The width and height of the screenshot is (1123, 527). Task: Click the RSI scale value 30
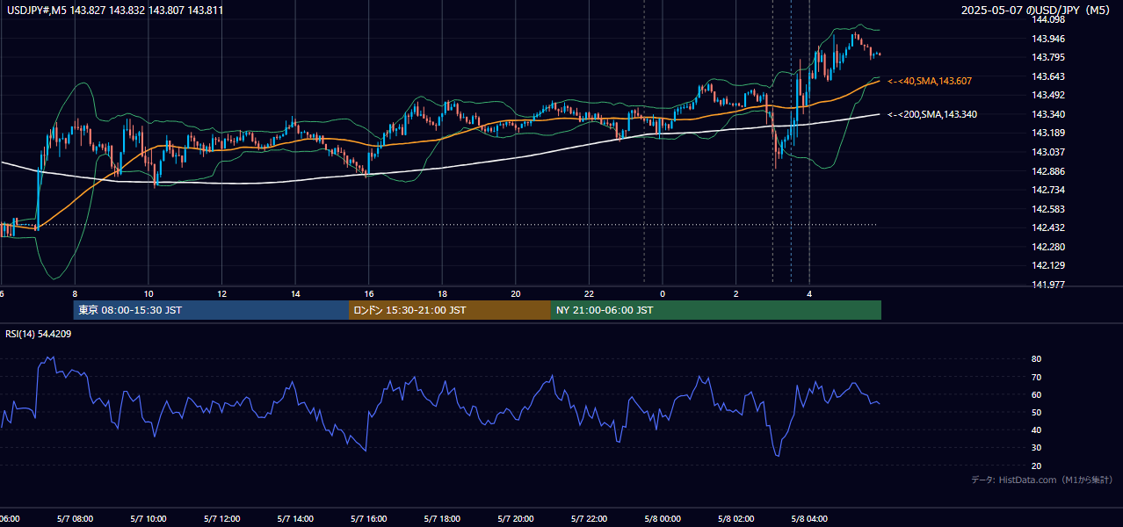(x=1037, y=448)
